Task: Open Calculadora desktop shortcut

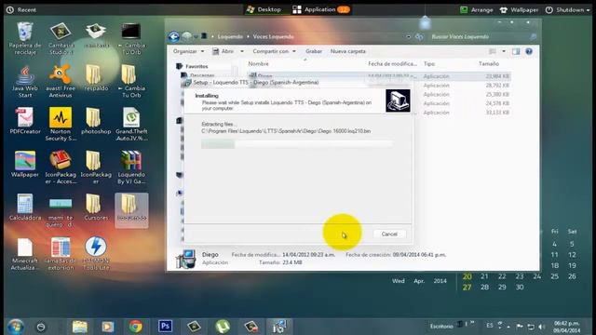Action: [25, 207]
